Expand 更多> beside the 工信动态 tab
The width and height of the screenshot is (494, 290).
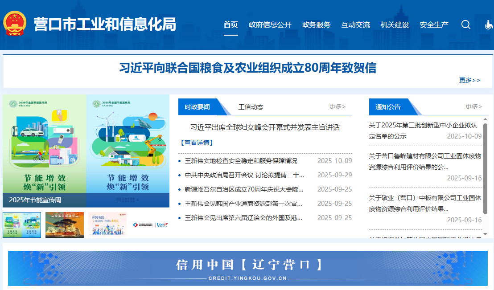click(337, 106)
